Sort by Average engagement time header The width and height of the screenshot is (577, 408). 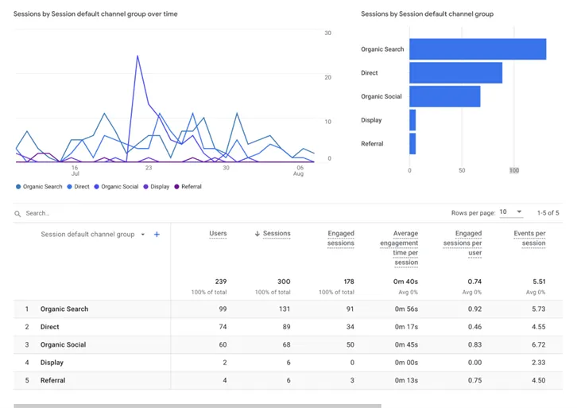pos(405,247)
